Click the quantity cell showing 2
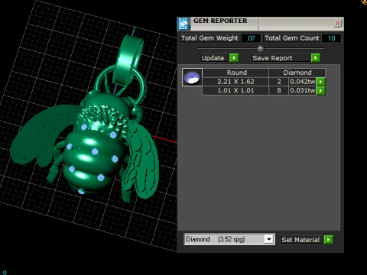367x275 pixels. tap(279, 82)
